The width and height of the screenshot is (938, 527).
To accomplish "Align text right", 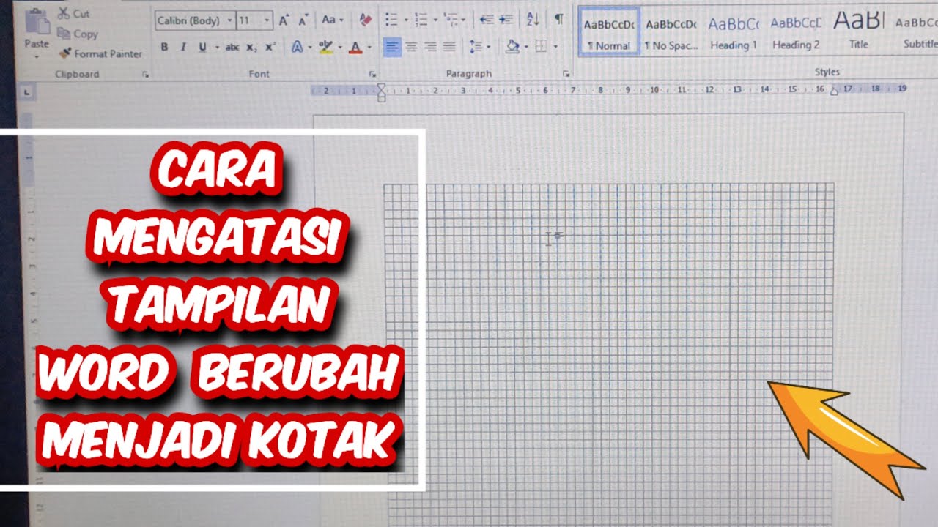I will [430, 47].
